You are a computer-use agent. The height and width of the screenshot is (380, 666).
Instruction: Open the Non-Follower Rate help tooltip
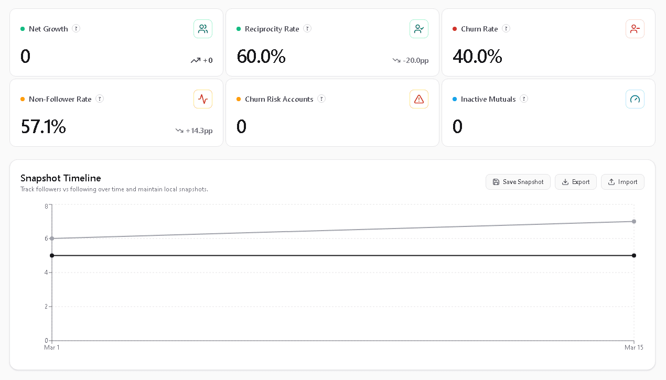point(100,99)
